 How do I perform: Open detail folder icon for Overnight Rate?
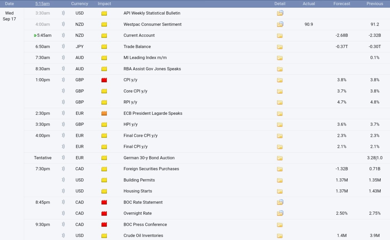[280, 213]
